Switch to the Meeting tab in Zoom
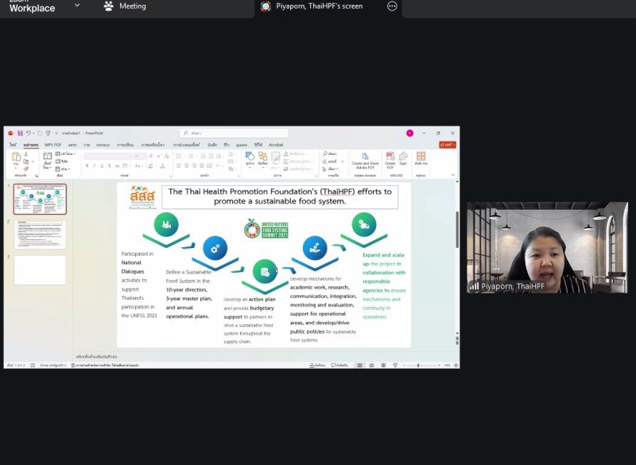636x465 pixels. tap(126, 6)
